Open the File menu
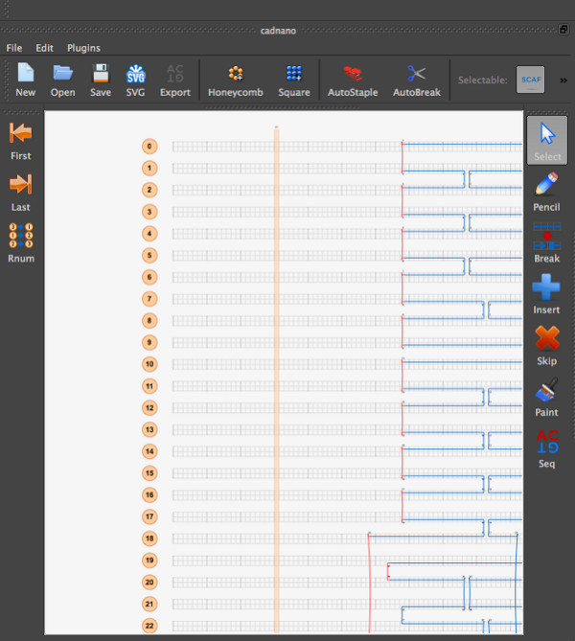 pos(14,48)
